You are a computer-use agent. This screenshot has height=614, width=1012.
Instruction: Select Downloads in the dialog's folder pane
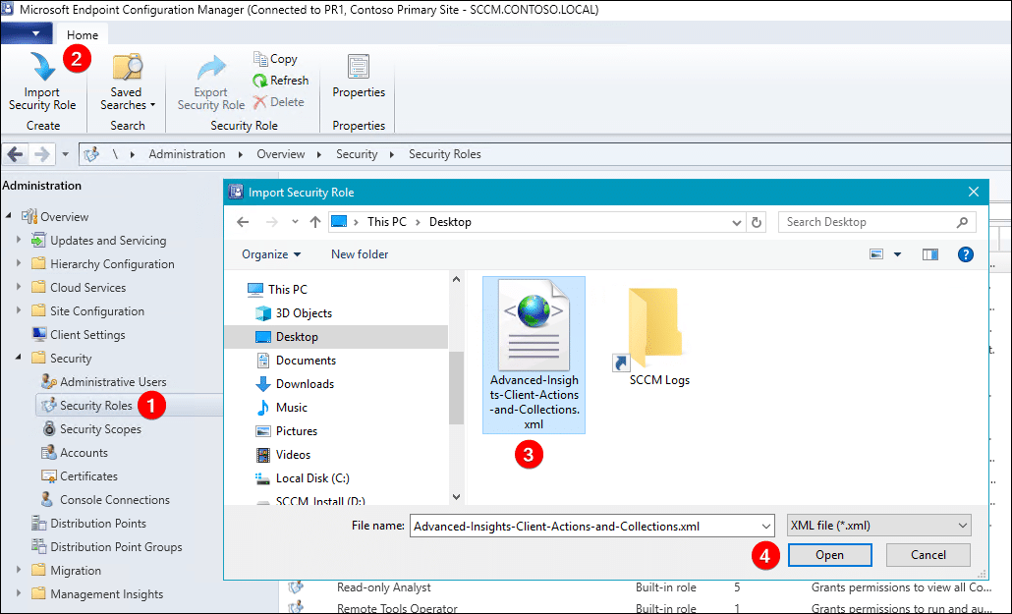305,384
